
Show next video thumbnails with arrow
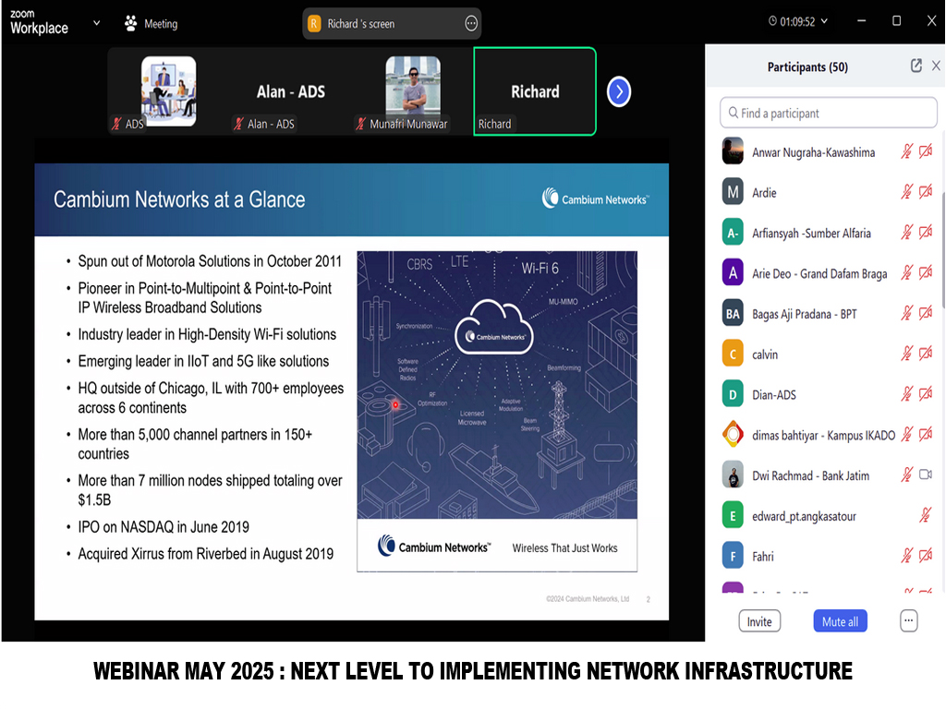pyautogui.click(x=618, y=91)
